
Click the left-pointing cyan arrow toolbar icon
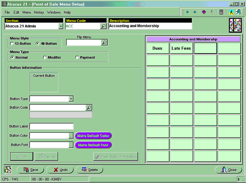187,12
